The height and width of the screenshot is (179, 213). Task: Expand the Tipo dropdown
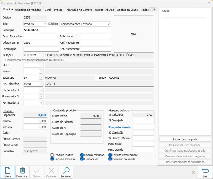(x=45, y=24)
